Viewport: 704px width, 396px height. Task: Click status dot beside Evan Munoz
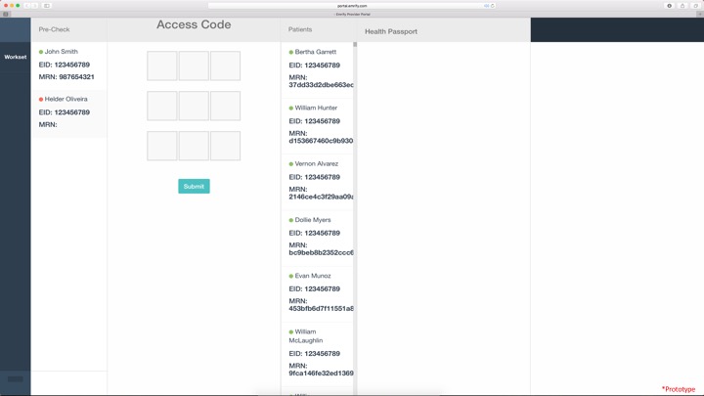291,277
